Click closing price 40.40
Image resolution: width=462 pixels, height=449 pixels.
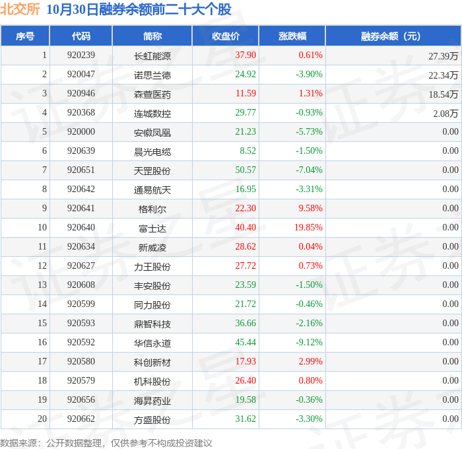coord(246,228)
